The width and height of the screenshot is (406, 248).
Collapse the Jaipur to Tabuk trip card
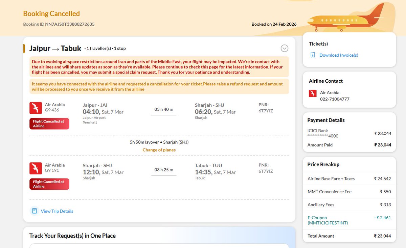285,48
